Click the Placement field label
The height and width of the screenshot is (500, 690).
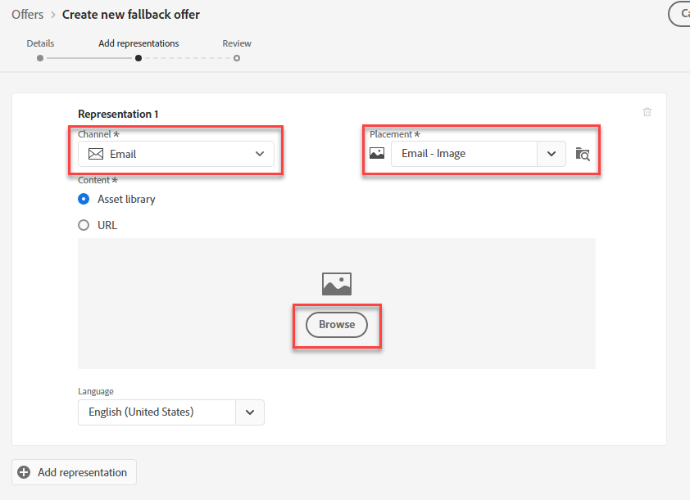394,134
